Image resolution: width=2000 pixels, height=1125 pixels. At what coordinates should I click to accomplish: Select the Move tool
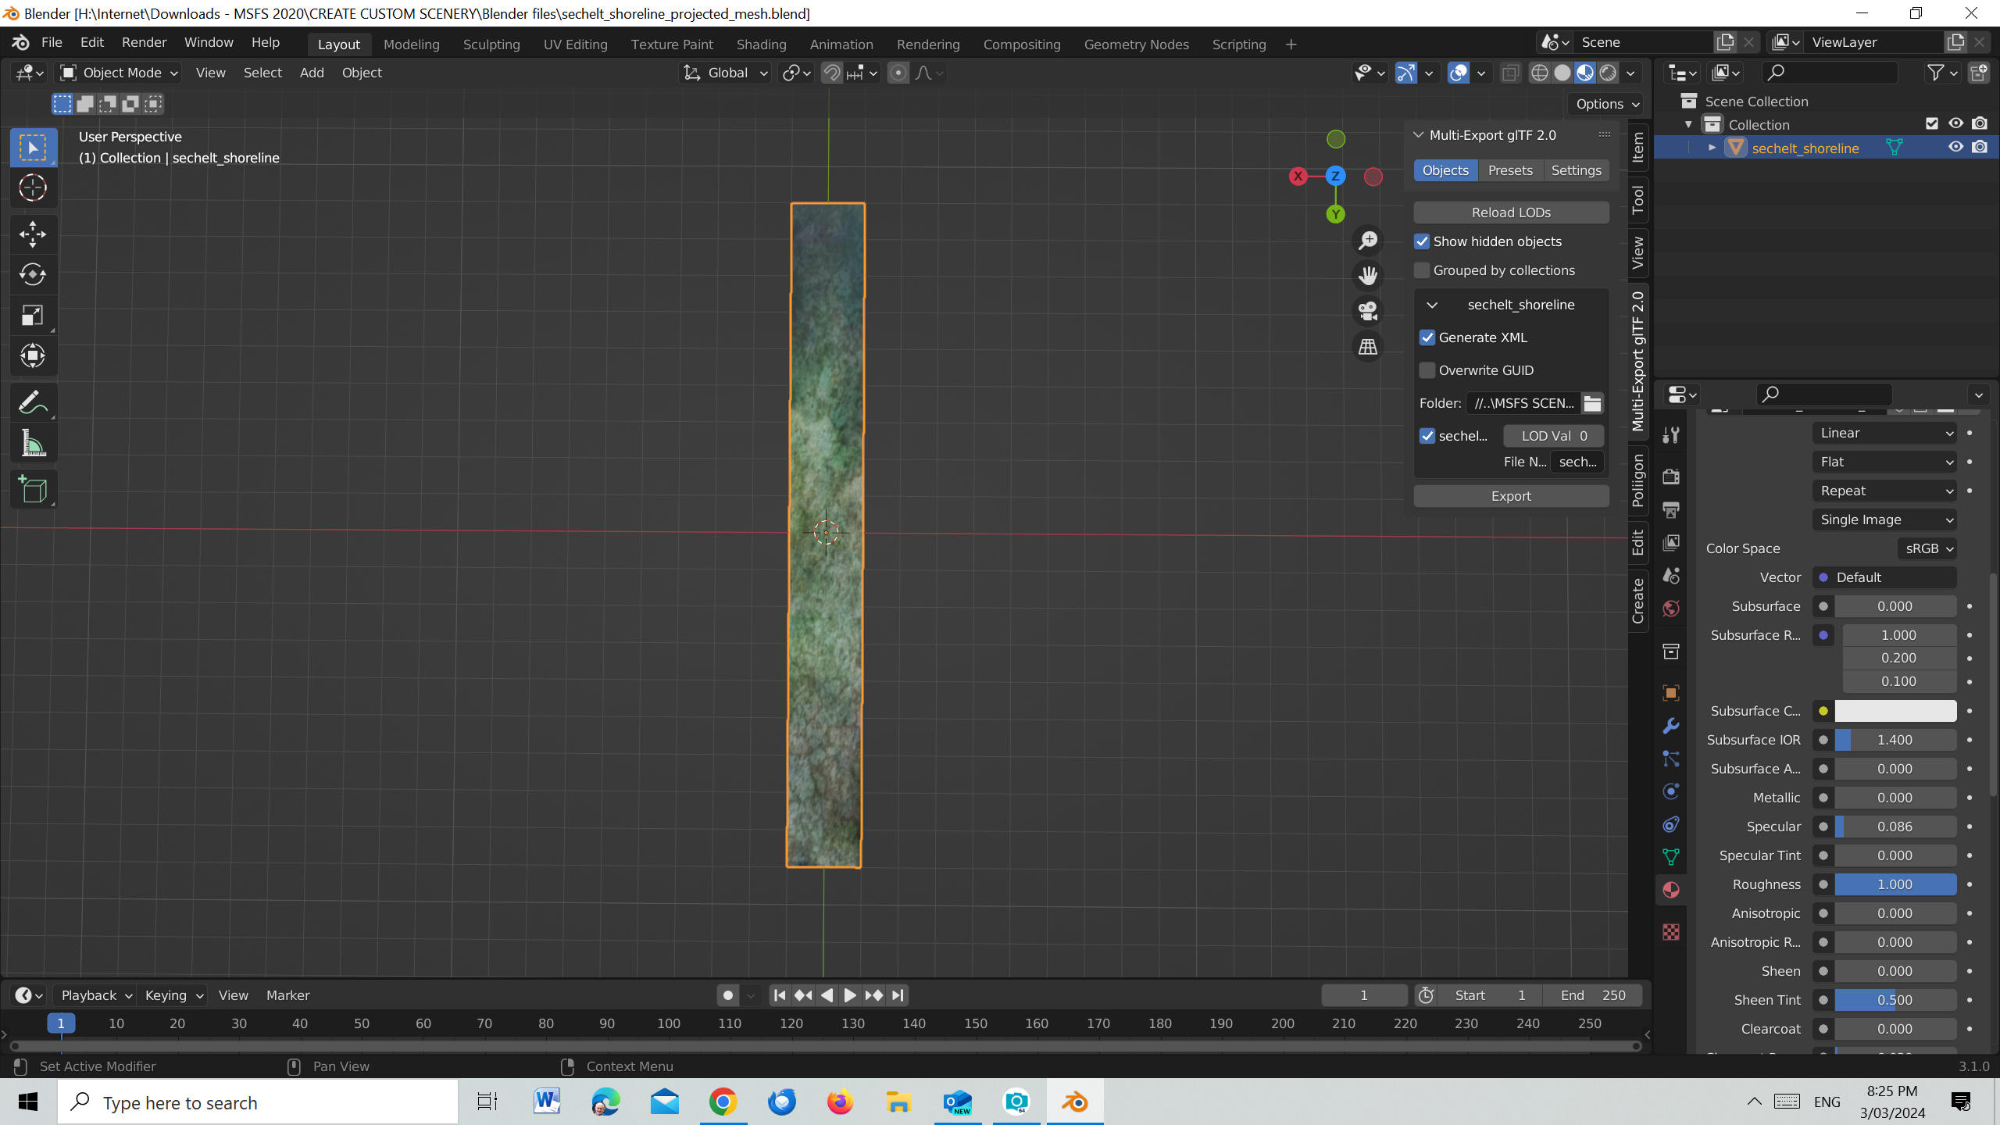[x=33, y=234]
